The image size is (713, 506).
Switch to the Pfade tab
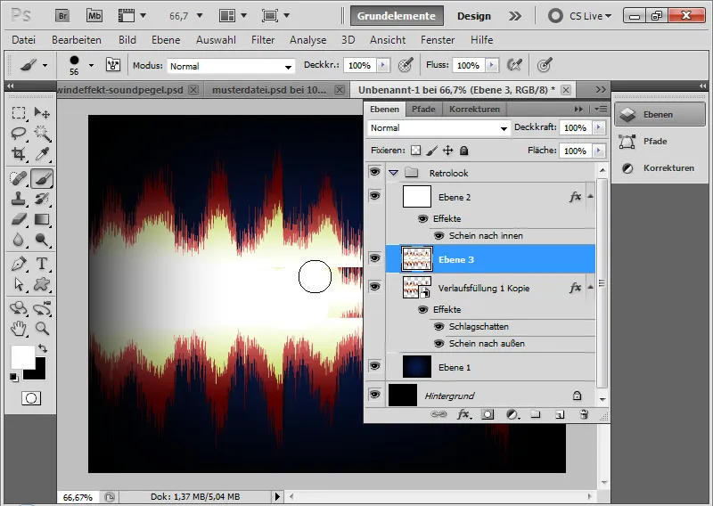click(x=423, y=109)
